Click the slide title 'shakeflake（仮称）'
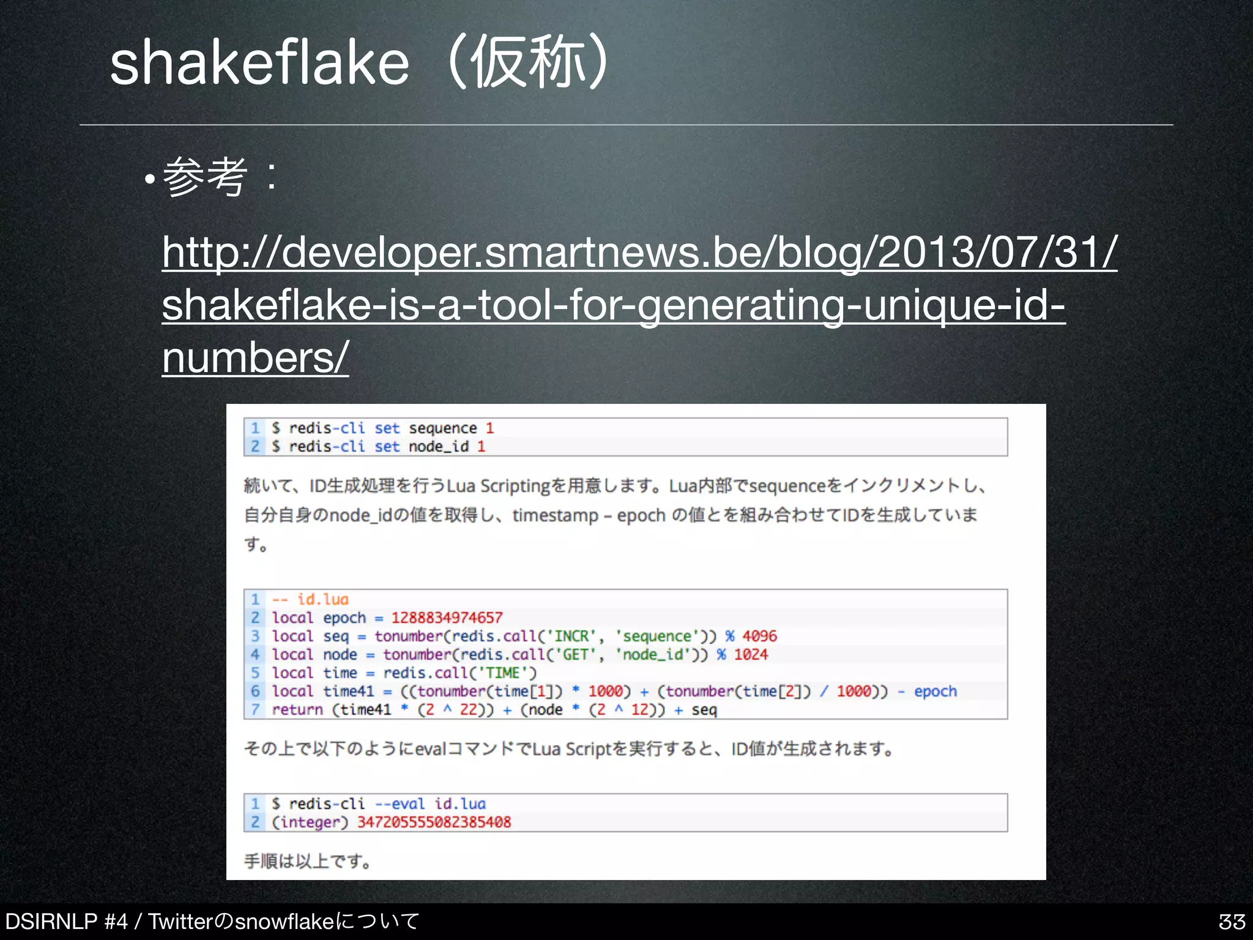 (360, 62)
